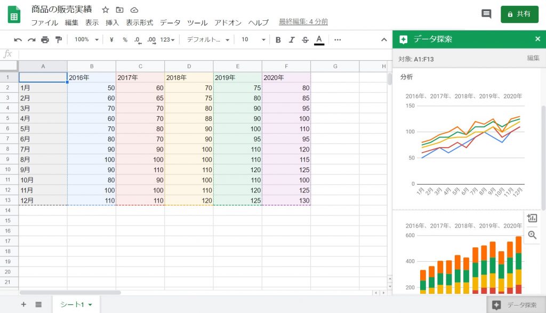Viewport: 546px width, 313px height.
Task: Select row 13 header
Action: [x=7, y=200]
